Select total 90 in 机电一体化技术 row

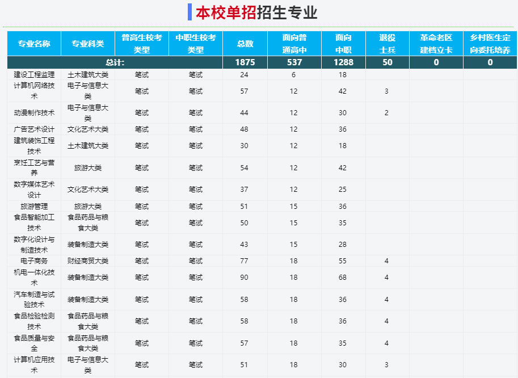coord(244,278)
